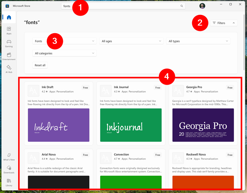Click Free button on Convection
The height and width of the screenshot is (193, 247).
158,155
